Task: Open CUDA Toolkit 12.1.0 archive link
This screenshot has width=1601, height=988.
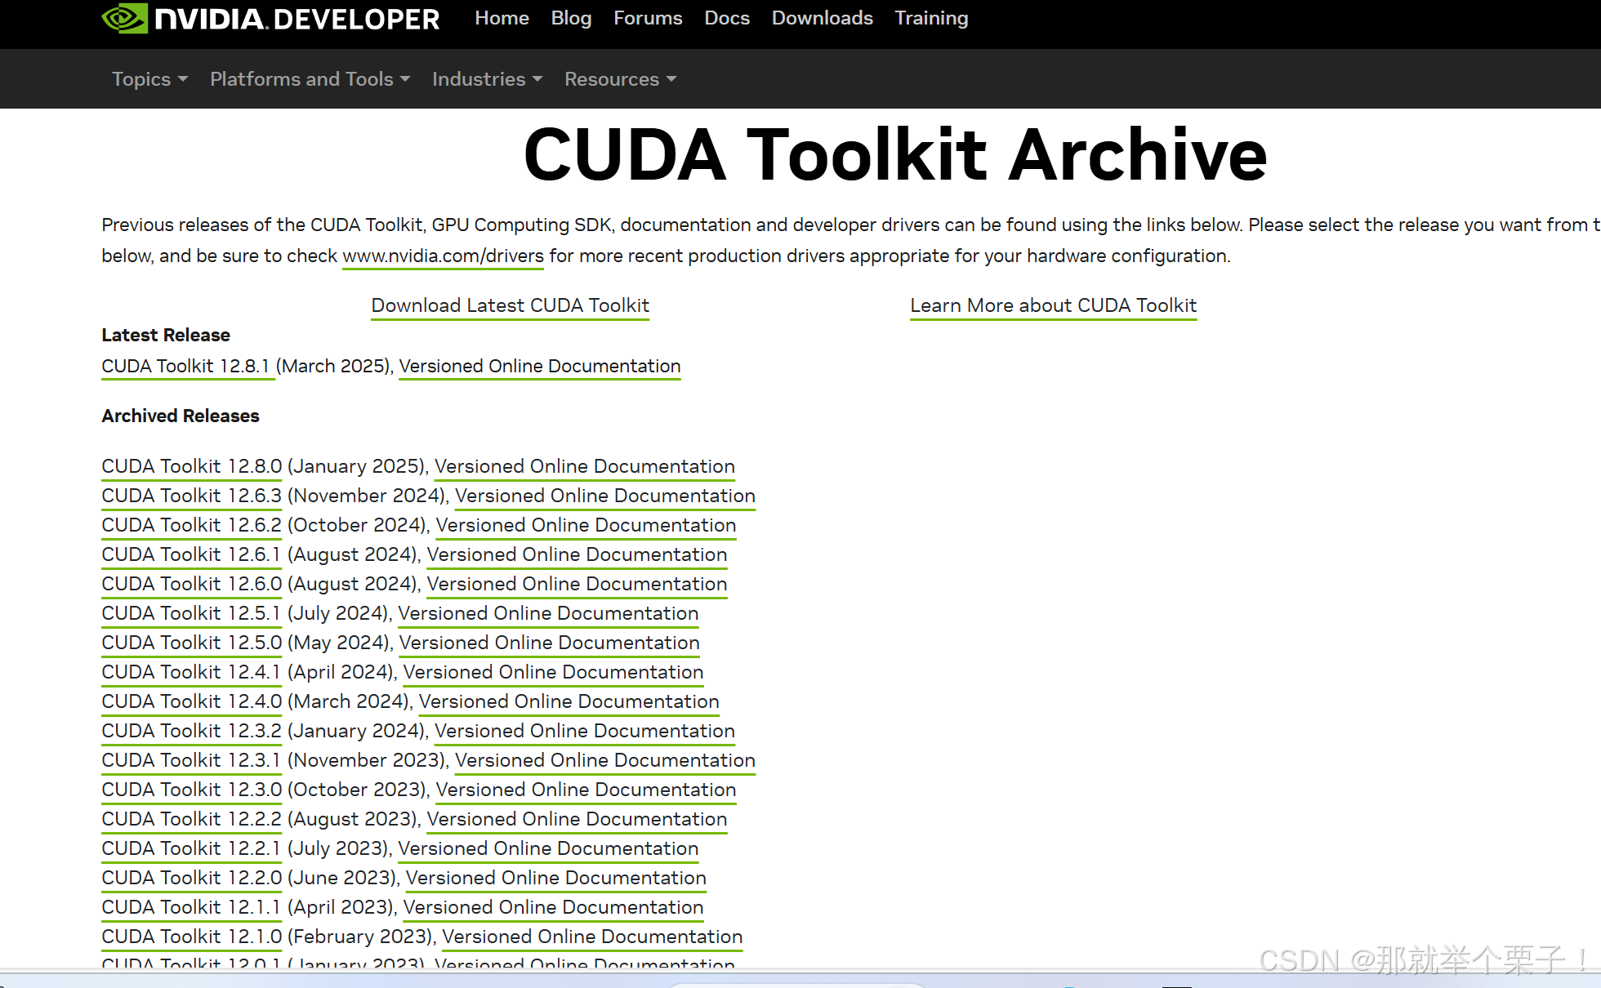Action: coord(191,937)
